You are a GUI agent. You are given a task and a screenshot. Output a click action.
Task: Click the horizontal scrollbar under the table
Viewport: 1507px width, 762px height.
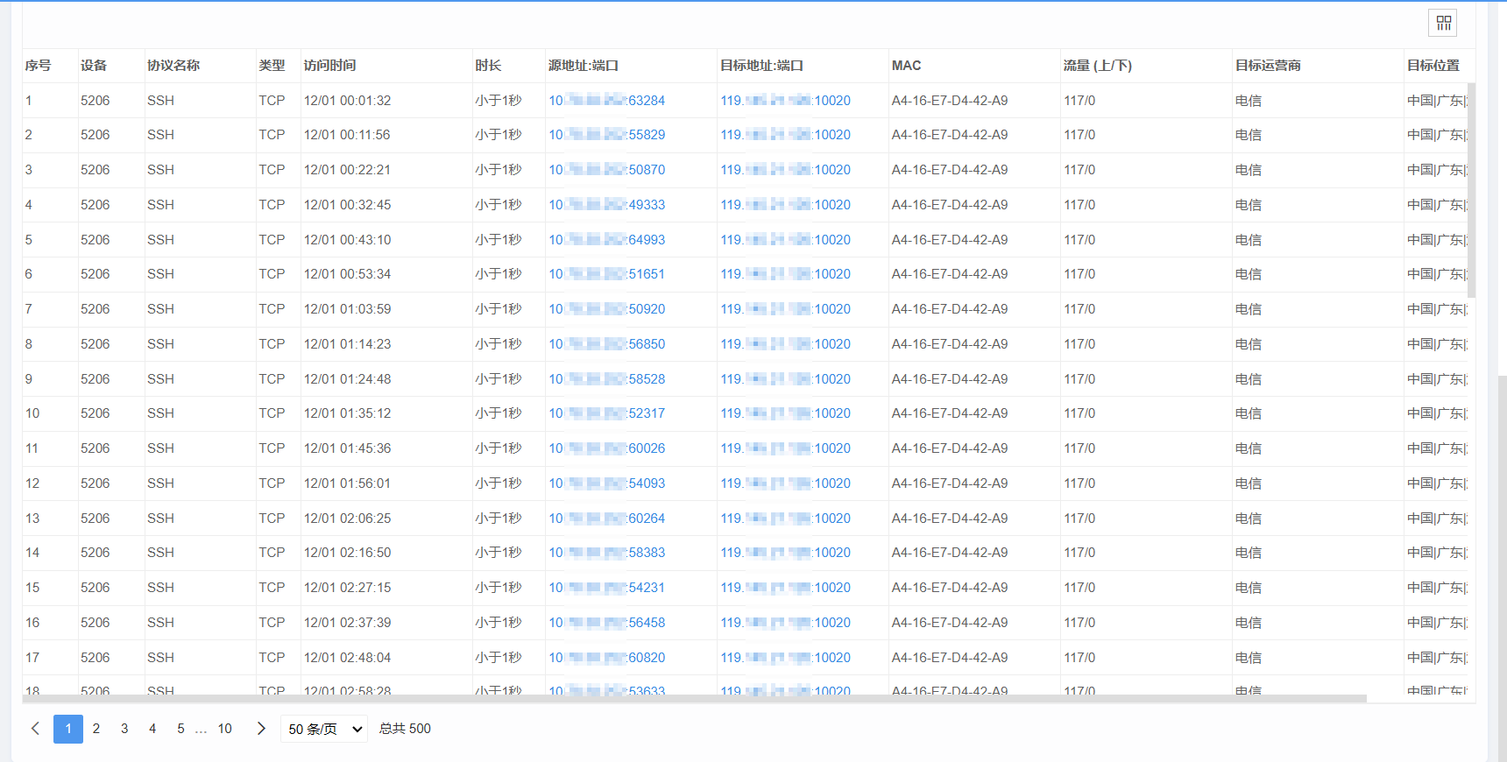tap(694, 699)
